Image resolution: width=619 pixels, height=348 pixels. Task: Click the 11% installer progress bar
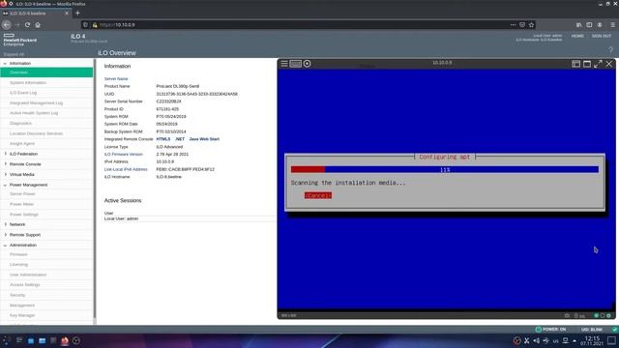pos(445,170)
